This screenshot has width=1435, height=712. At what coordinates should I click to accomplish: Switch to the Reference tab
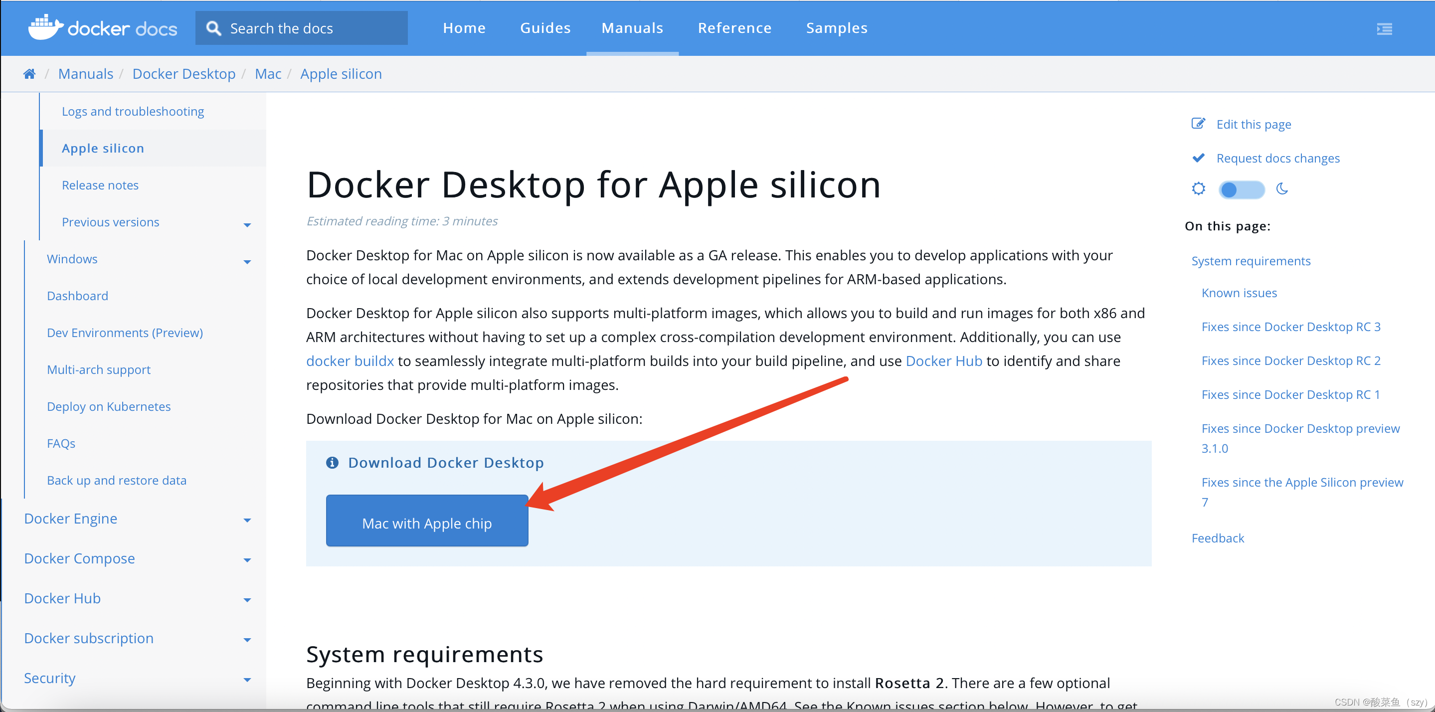pos(734,28)
